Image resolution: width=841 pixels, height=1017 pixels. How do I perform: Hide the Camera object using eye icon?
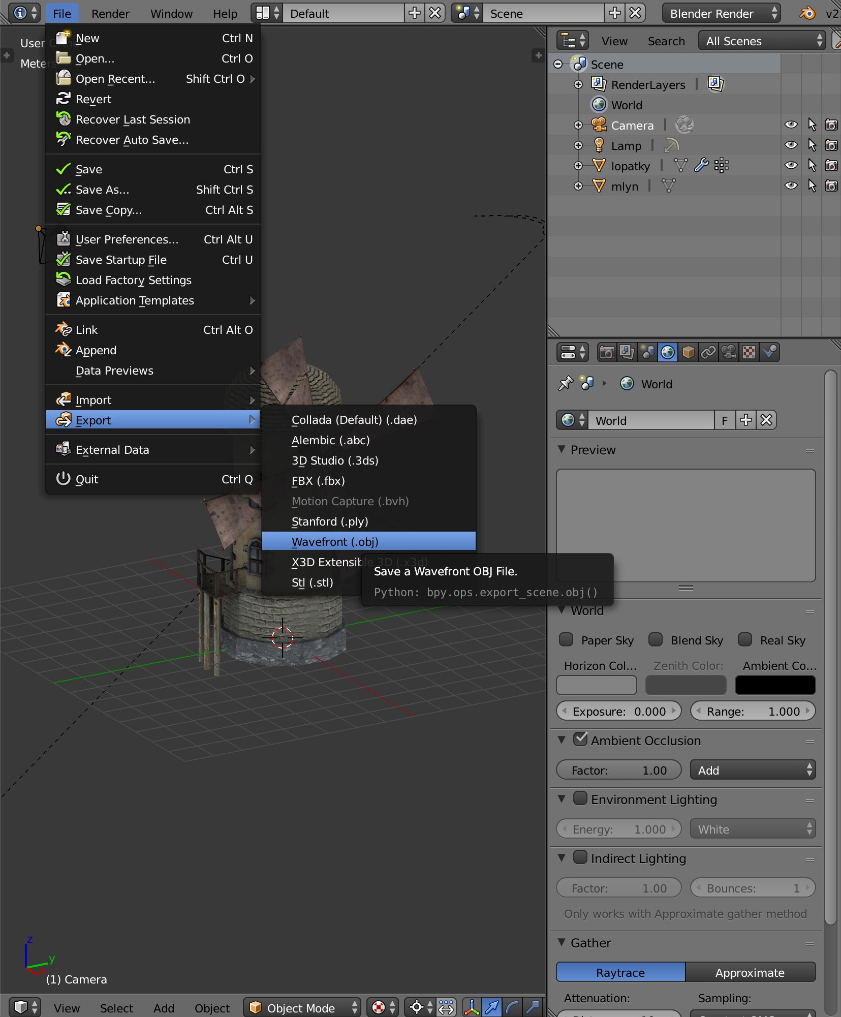791,125
